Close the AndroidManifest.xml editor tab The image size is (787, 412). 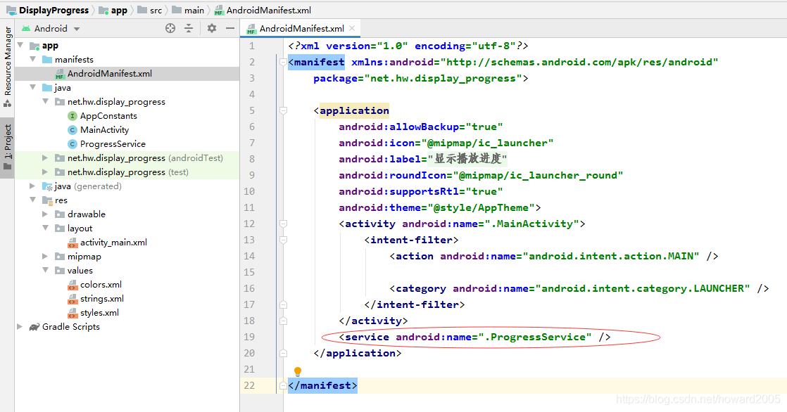[x=352, y=28]
